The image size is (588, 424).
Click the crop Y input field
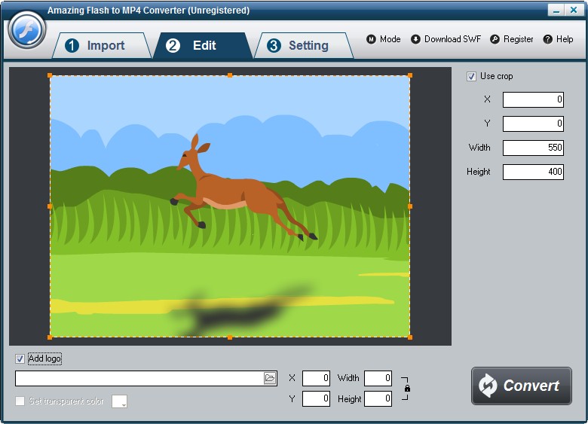[x=533, y=124]
